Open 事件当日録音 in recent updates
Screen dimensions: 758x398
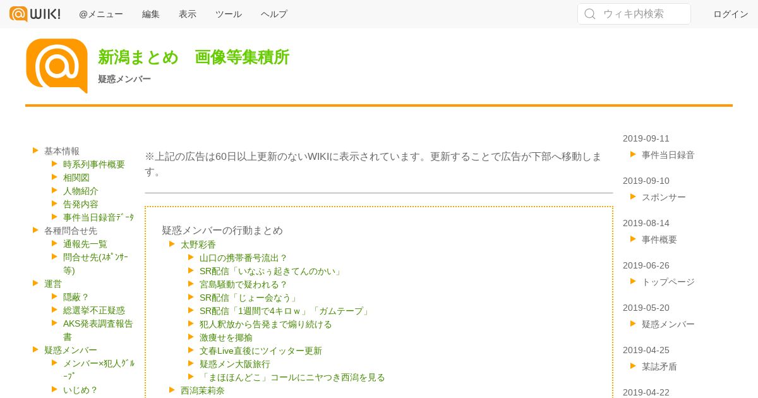(x=668, y=155)
